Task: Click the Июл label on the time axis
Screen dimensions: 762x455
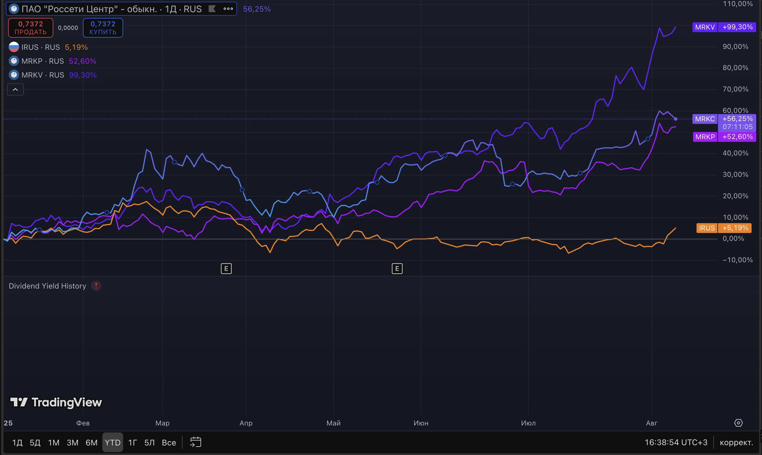Action: (x=528, y=423)
